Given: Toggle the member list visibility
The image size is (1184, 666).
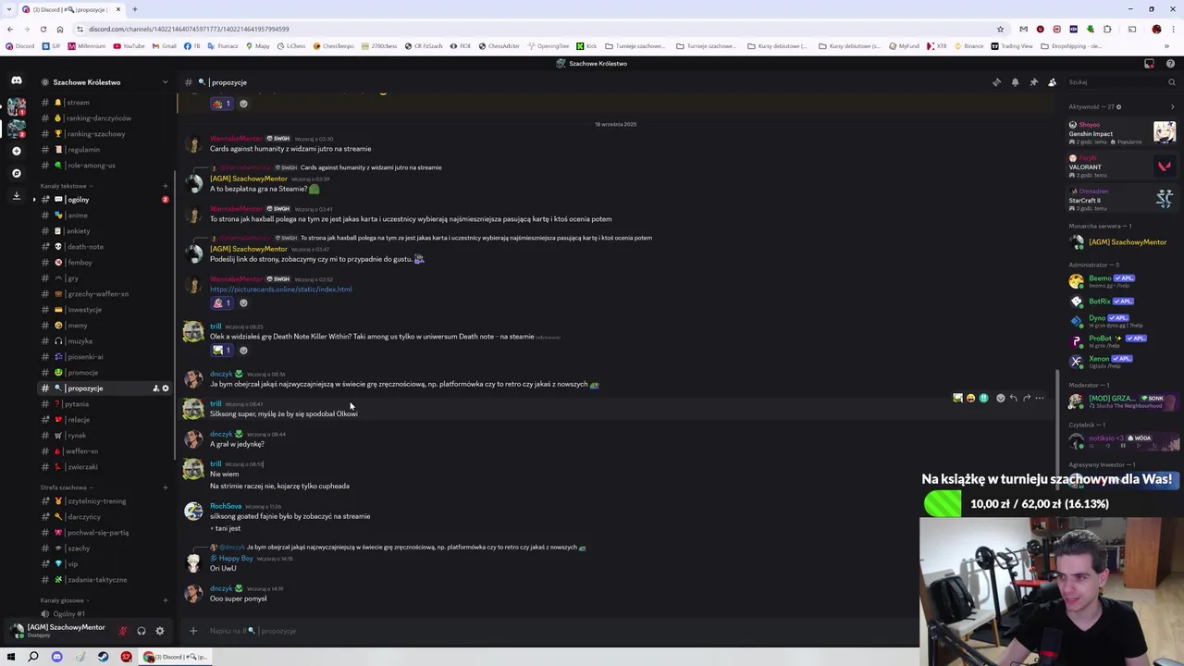Looking at the screenshot, I should click(1052, 82).
